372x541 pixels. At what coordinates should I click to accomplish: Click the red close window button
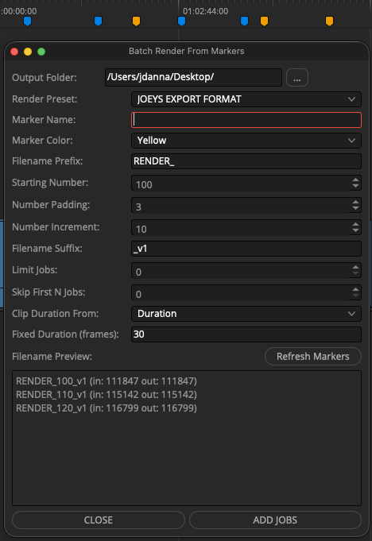(14, 52)
